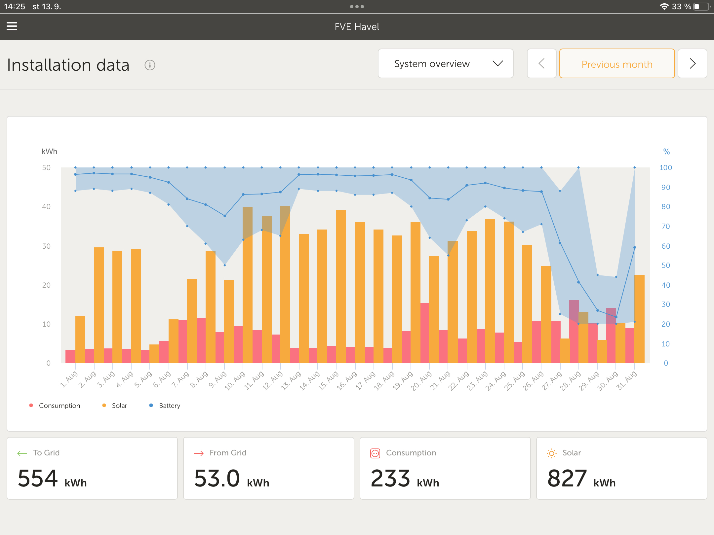
Task: Click the 15. Aug solar bar
Action: point(341,286)
